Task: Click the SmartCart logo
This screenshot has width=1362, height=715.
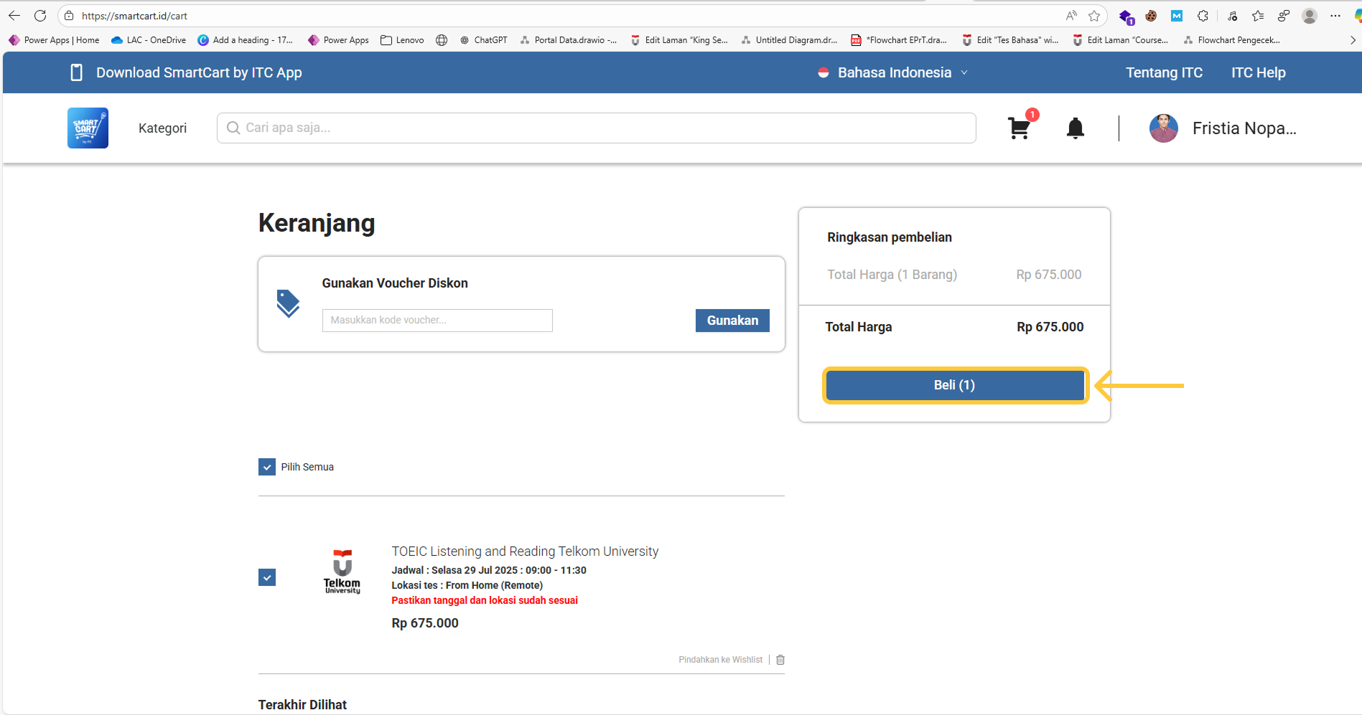Action: [x=88, y=128]
